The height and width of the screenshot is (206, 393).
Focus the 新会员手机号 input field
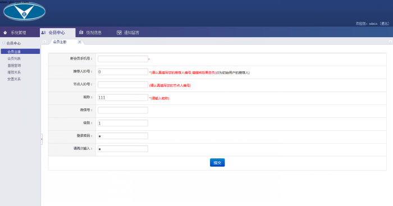click(x=123, y=59)
